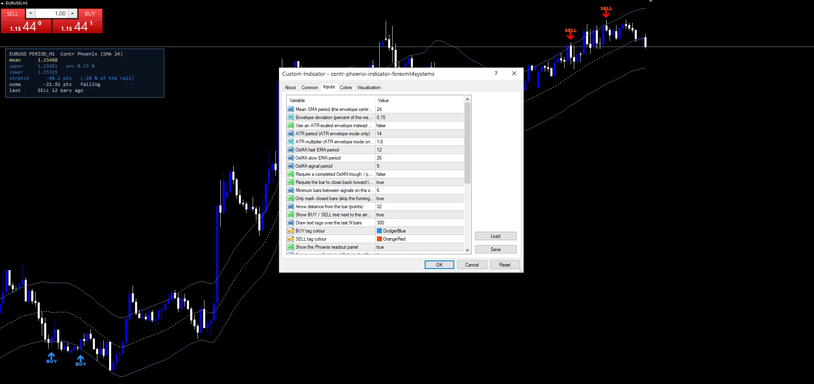This screenshot has width=814, height=384.
Task: Click the red BUY trade button
Action: 90,14
